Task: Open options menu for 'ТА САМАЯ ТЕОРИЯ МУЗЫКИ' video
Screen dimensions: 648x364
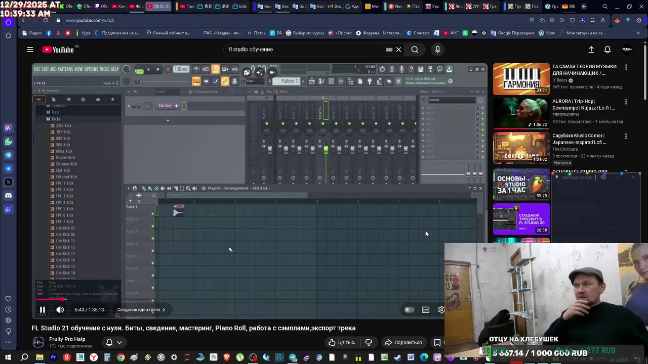Action: coord(626,67)
